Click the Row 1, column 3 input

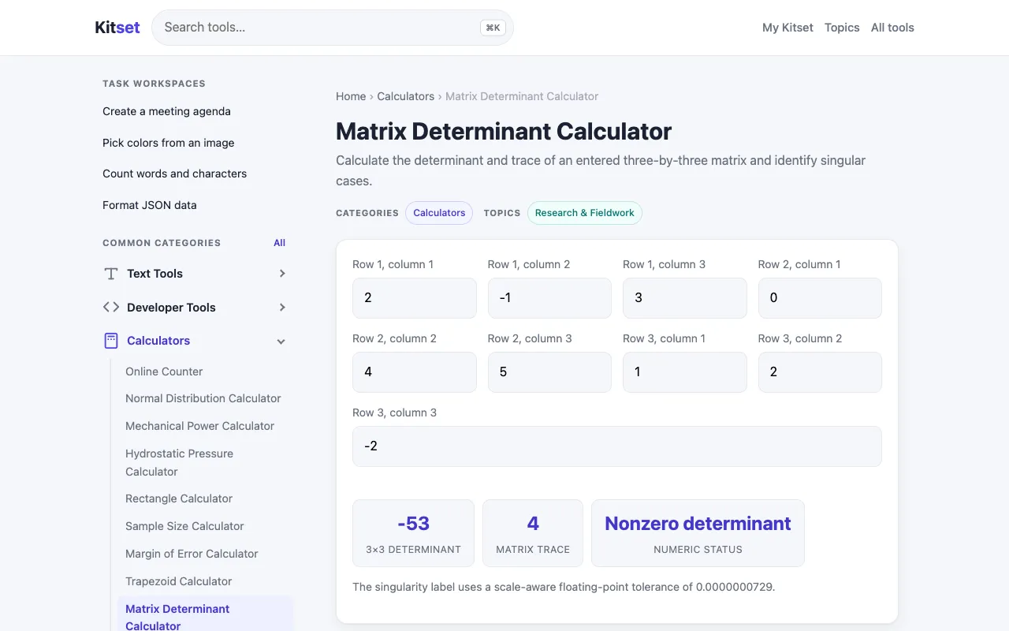coord(685,298)
